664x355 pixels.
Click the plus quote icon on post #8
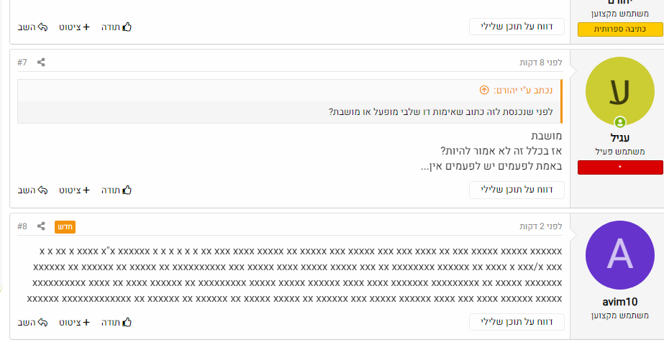tap(86, 322)
